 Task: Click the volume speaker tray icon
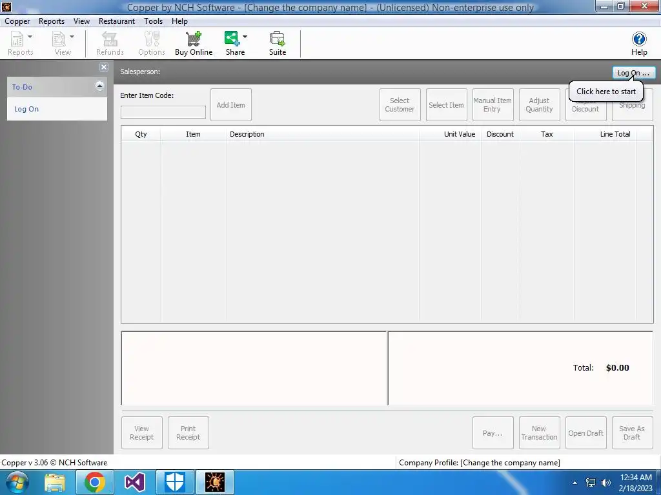click(606, 483)
